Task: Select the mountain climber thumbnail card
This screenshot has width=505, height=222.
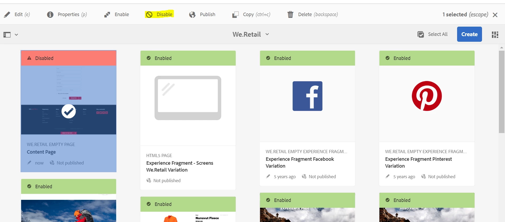Action: coord(69,211)
